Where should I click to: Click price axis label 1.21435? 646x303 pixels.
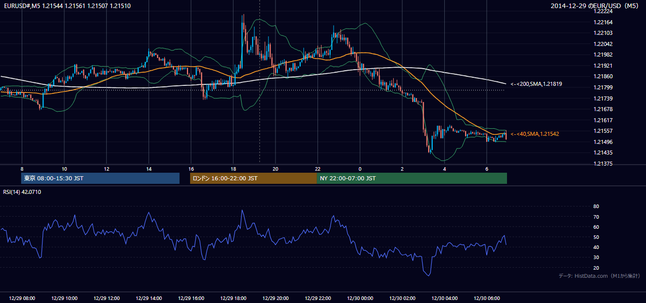tap(603, 153)
